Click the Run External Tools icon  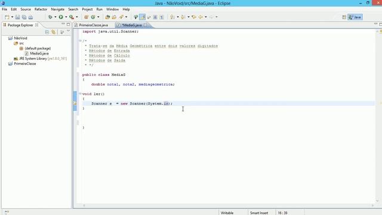click(x=72, y=17)
